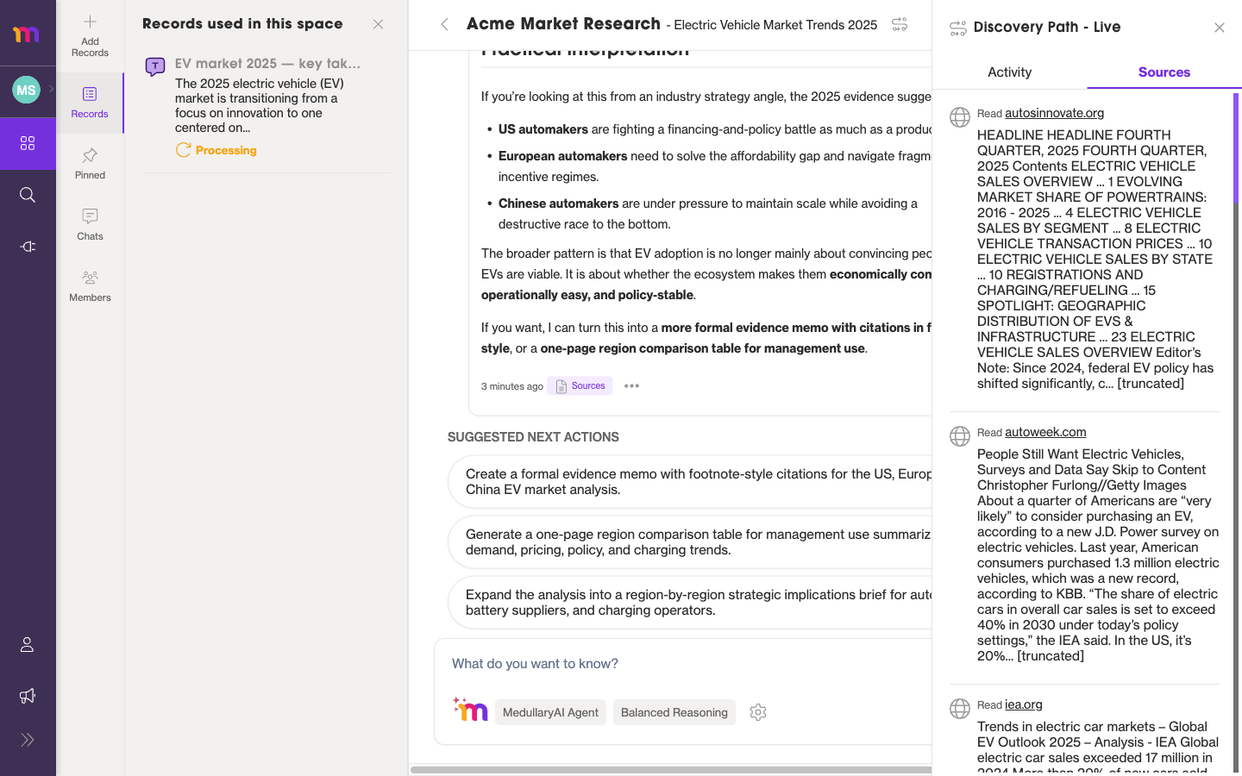1242x776 pixels.
Task: Open the autoweek.com source link
Action: click(1045, 432)
